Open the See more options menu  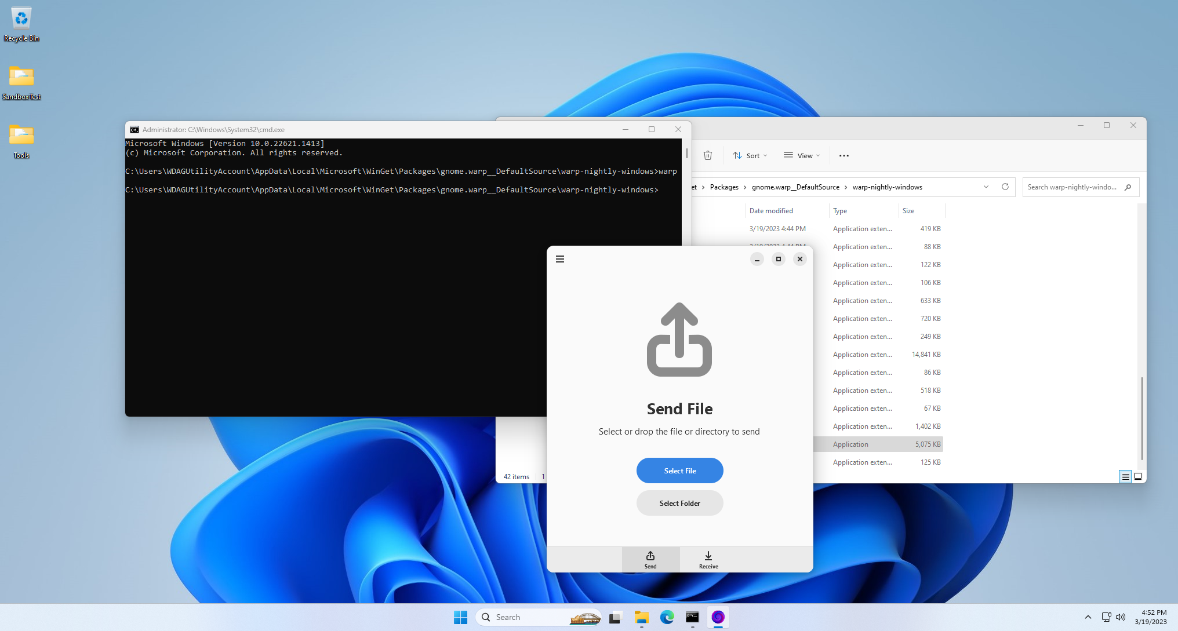tap(843, 155)
